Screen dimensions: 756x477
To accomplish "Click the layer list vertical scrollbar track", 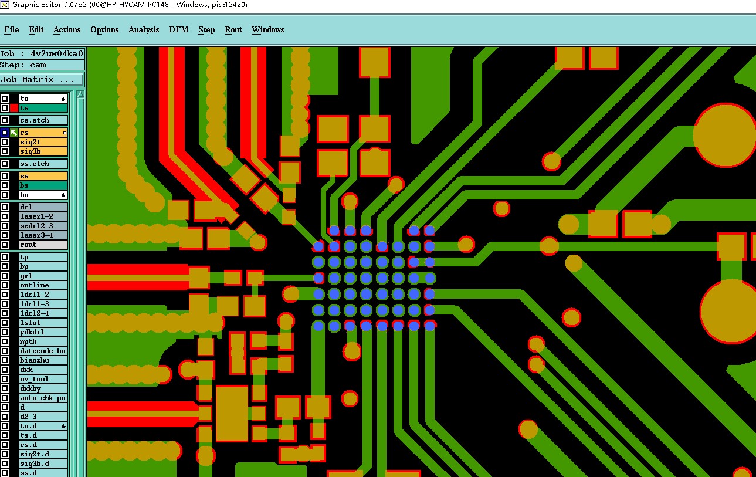I will pos(80,287).
